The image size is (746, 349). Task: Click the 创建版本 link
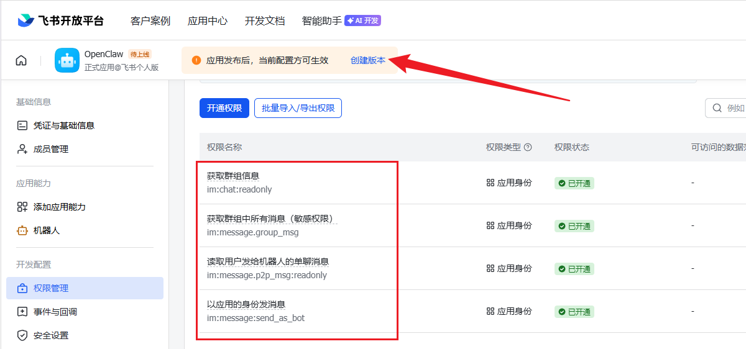point(367,60)
